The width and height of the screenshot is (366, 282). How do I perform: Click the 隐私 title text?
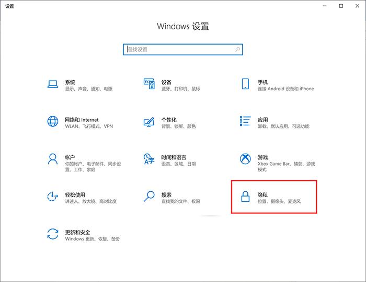262,194
